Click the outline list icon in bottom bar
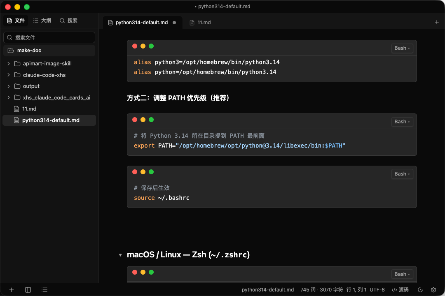 [x=44, y=290]
